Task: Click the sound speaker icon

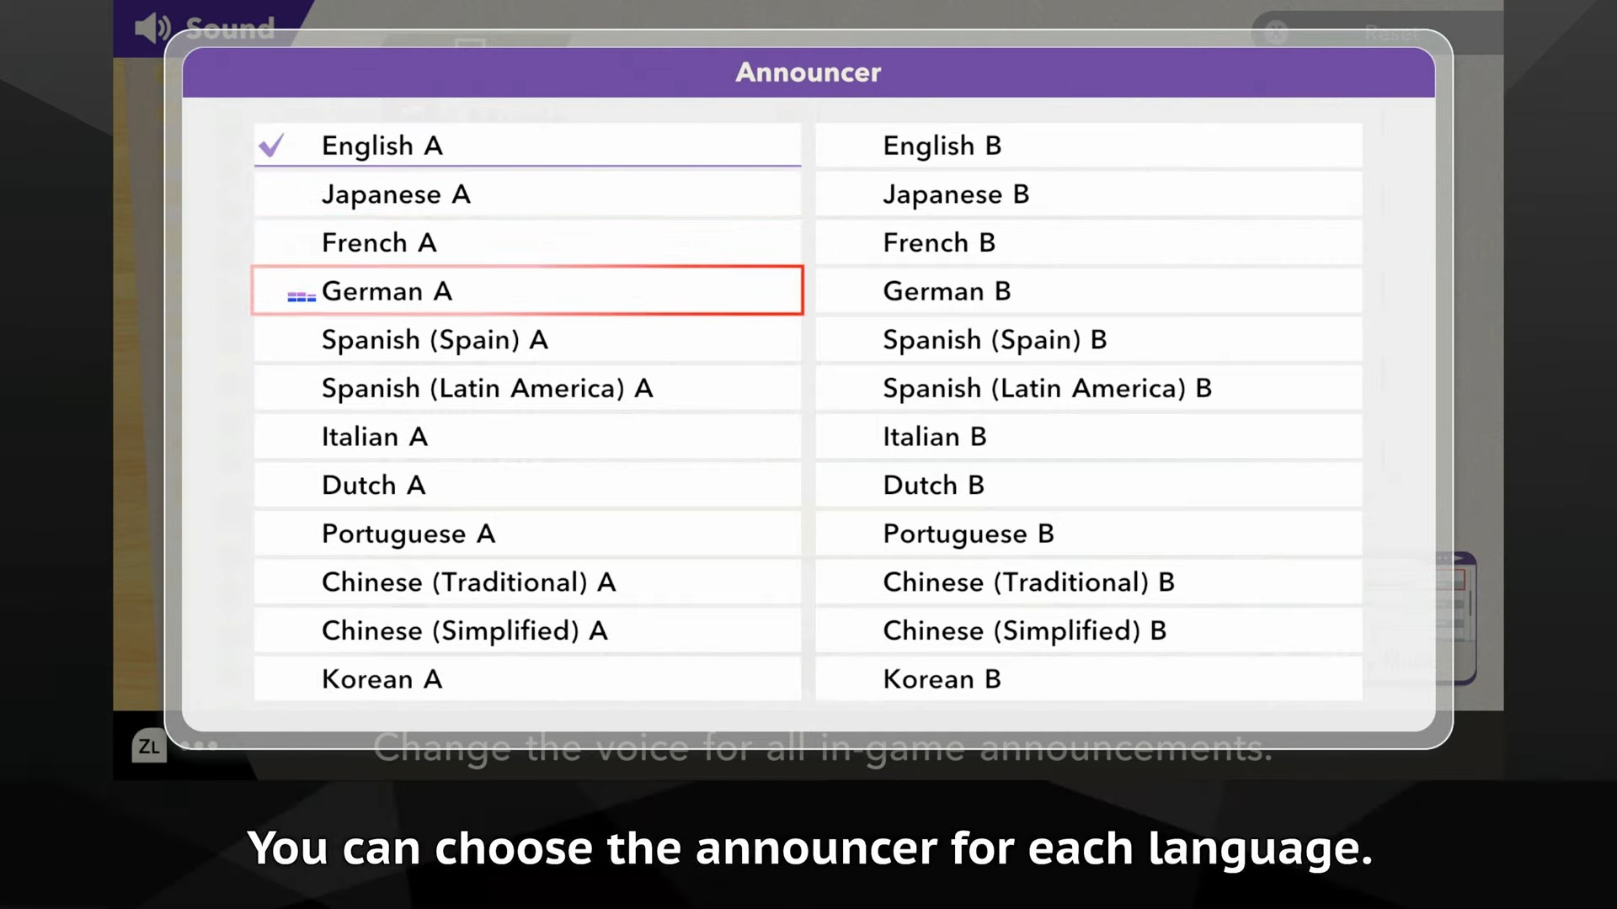Action: coord(152,29)
